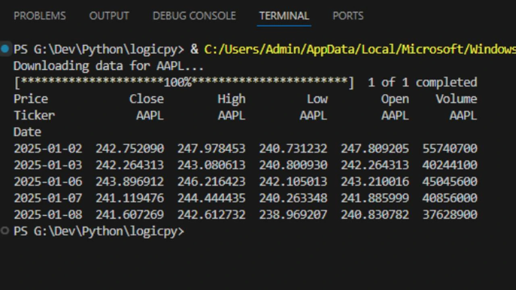The height and width of the screenshot is (290, 516).
Task: Click the High column header
Action: coord(231,99)
